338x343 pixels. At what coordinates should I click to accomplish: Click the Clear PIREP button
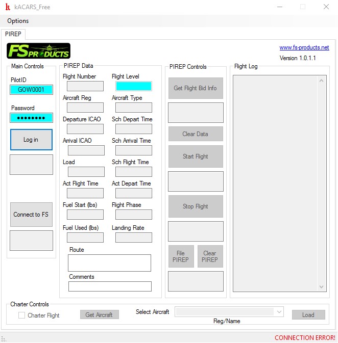tap(210, 256)
